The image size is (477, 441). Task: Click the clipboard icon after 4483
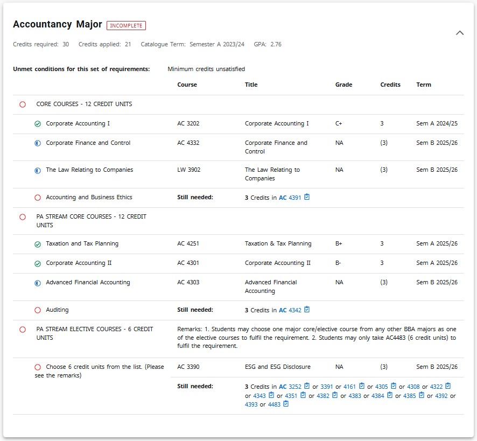pyautogui.click(x=286, y=404)
